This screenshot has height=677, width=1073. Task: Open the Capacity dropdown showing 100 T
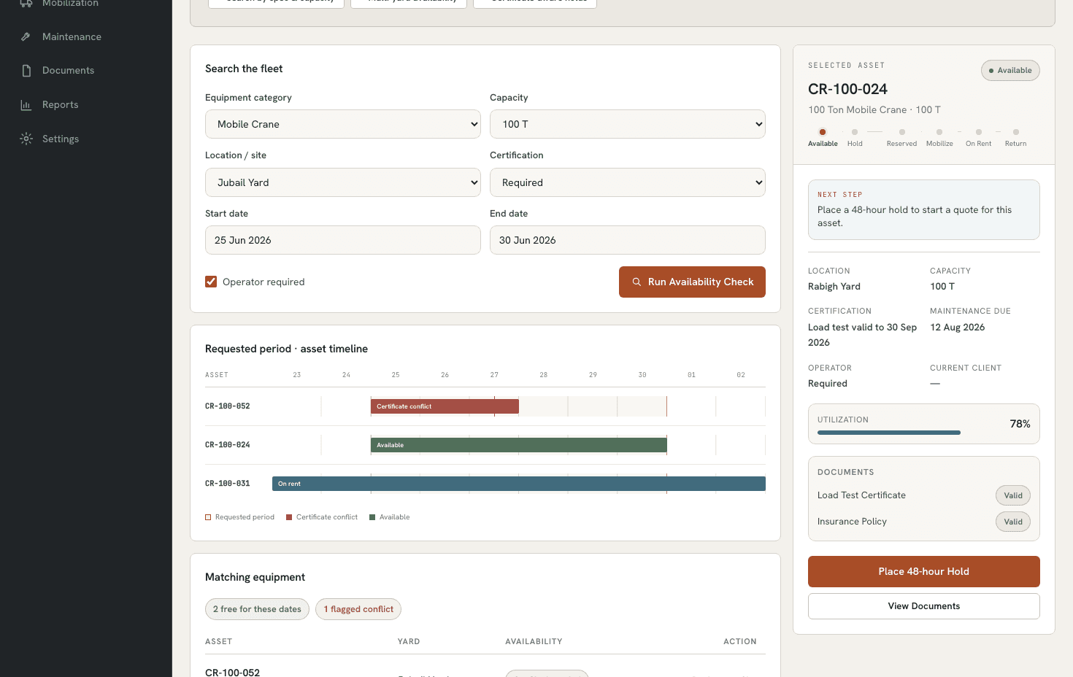pyautogui.click(x=628, y=124)
